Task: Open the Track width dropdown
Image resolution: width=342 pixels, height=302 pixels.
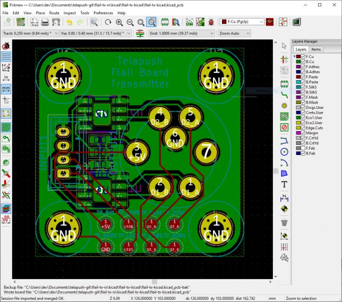Action: point(30,33)
